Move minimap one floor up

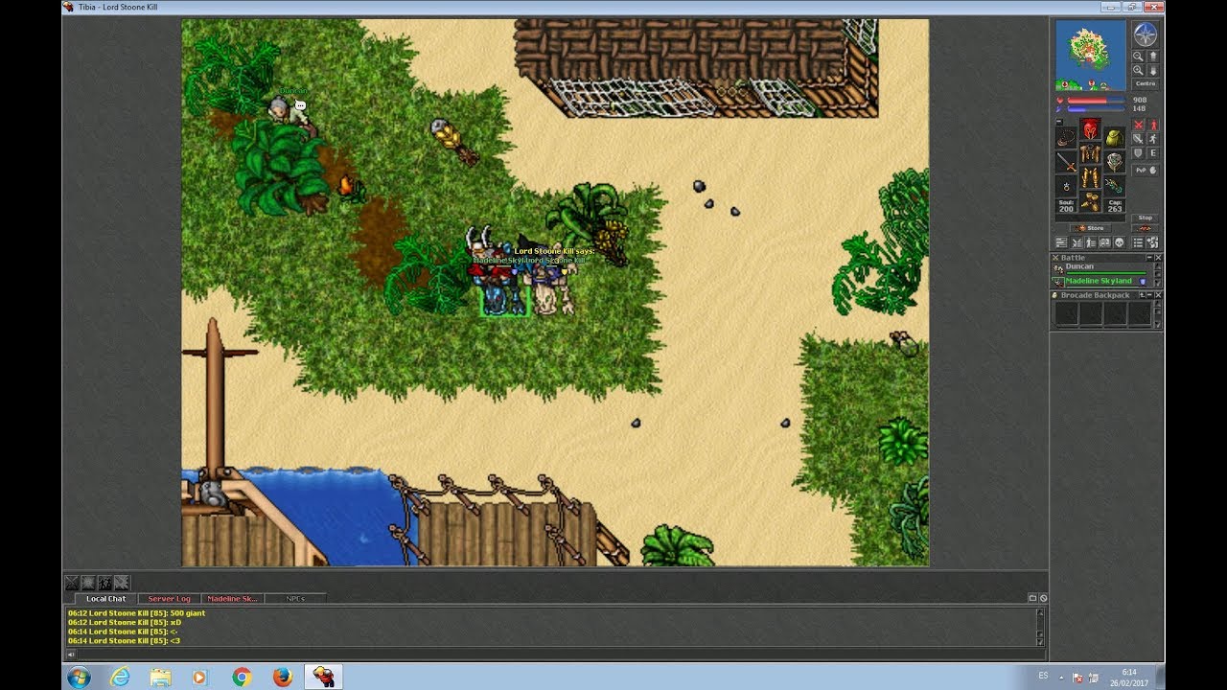coord(1152,57)
